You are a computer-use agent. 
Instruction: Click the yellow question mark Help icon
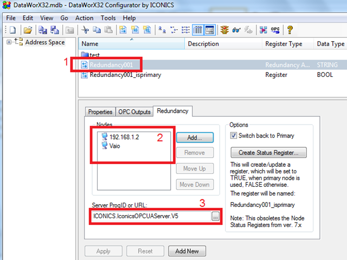point(290,30)
